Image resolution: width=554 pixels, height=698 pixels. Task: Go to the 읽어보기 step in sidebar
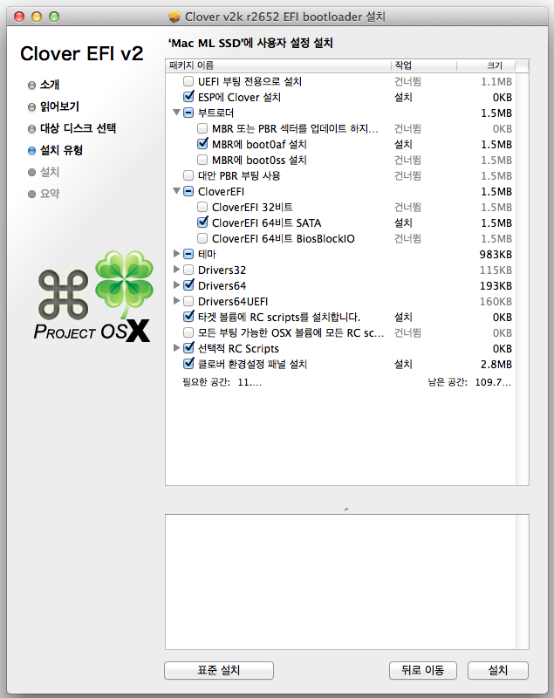59,106
